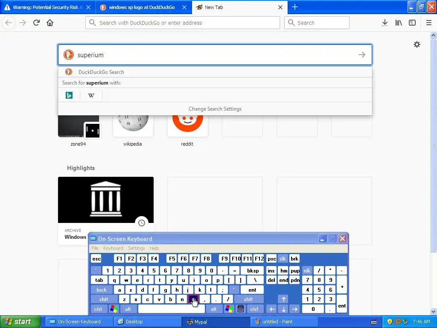Open the wikipedia top site tile
The width and height of the screenshot is (437, 328).
[133, 130]
